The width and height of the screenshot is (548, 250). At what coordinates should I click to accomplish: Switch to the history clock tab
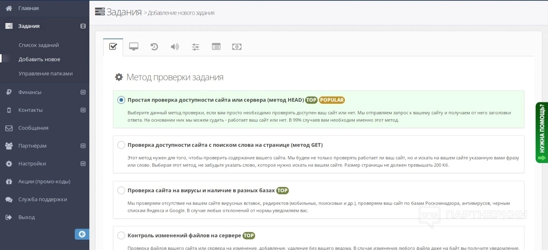coord(154,47)
